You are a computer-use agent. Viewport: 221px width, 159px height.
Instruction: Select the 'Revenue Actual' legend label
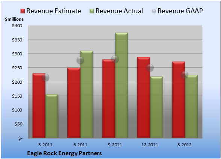pos(119,11)
